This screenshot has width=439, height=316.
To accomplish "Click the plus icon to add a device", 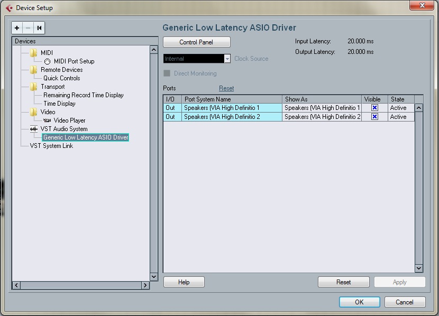I will tap(16, 28).
